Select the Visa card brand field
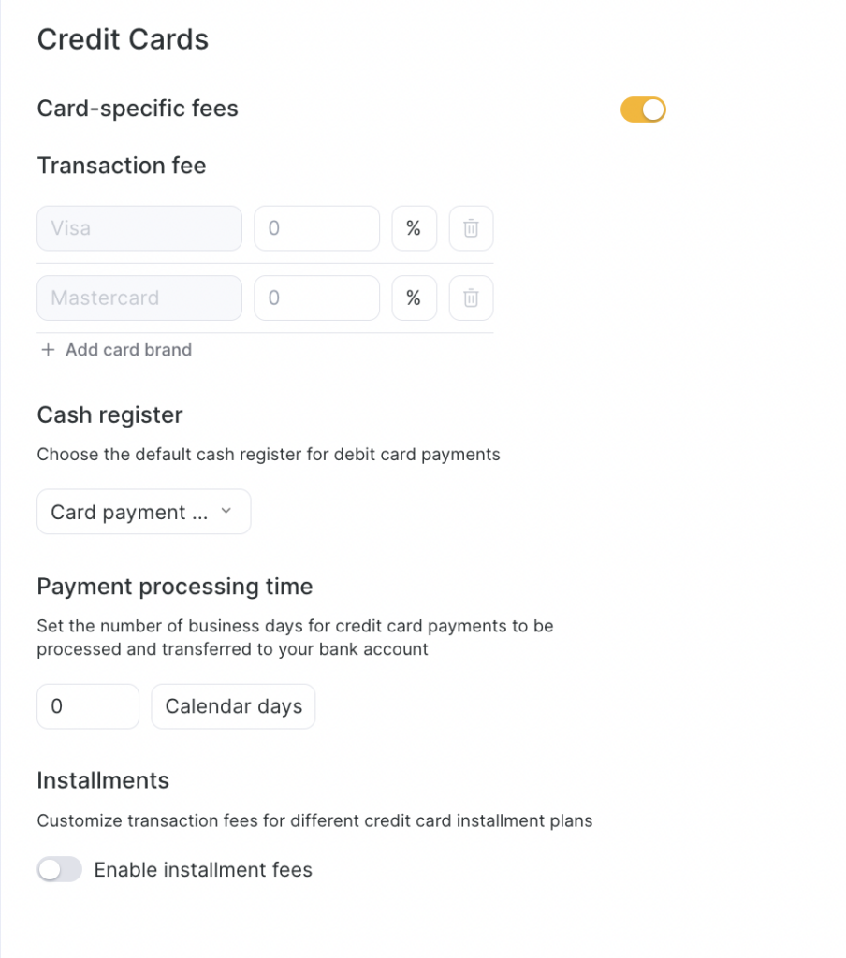The image size is (846, 958). coord(139,228)
